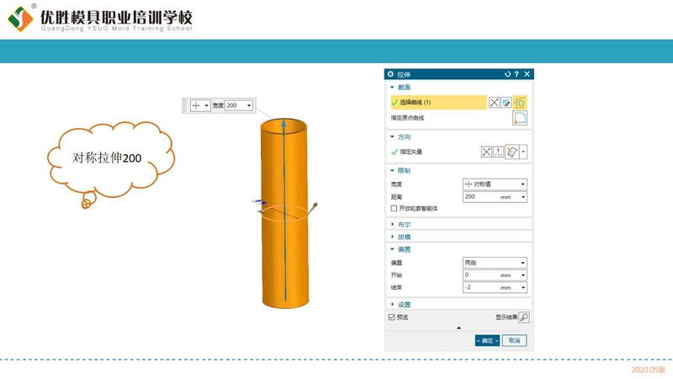Image resolution: width=673 pixels, height=379 pixels.
Task: Open the 结束 field dropdown arrow
Action: click(523, 287)
